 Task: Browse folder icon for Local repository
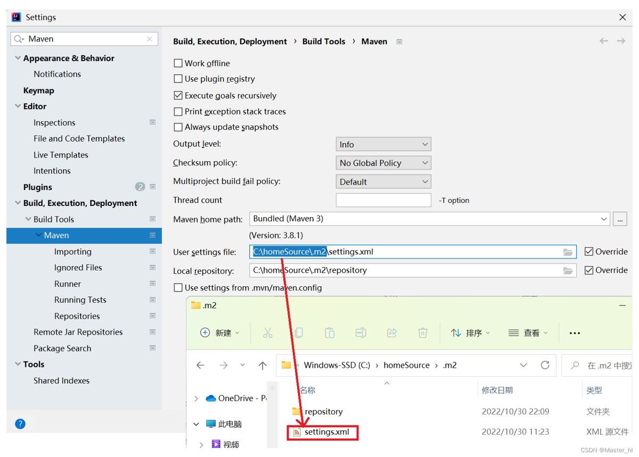pyautogui.click(x=568, y=271)
